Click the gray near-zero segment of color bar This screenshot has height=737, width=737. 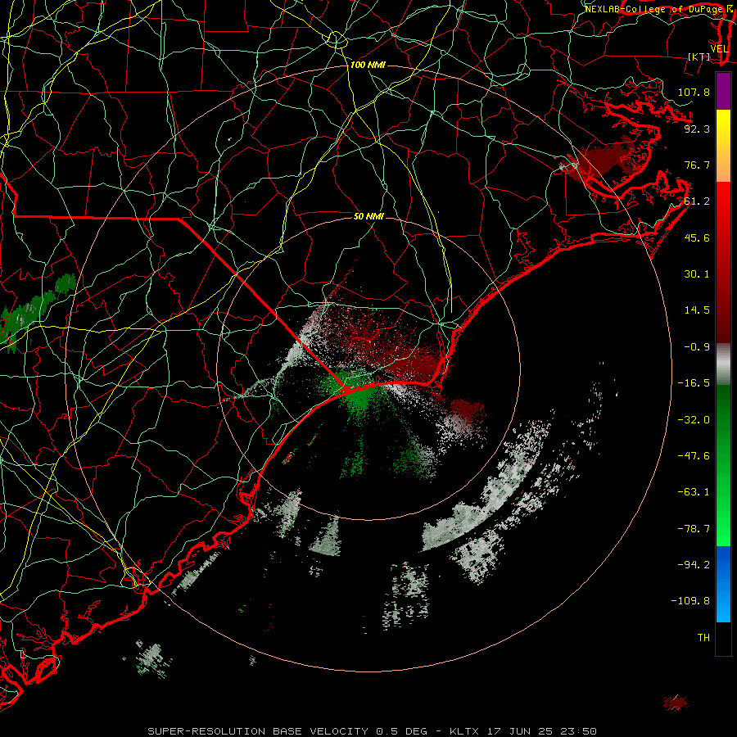pyautogui.click(x=723, y=364)
